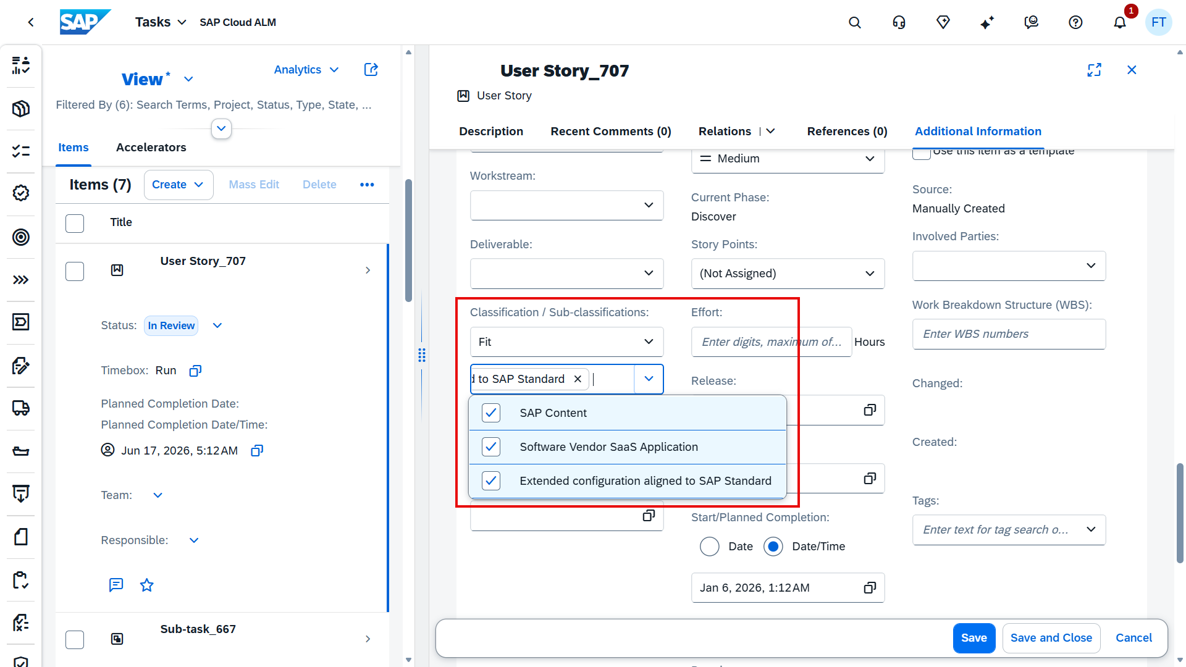Cancel the edits

(x=1133, y=638)
